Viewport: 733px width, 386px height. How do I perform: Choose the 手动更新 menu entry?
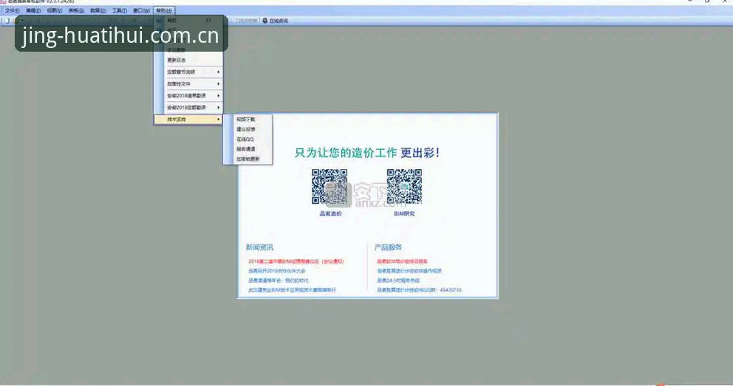pyautogui.click(x=189, y=50)
